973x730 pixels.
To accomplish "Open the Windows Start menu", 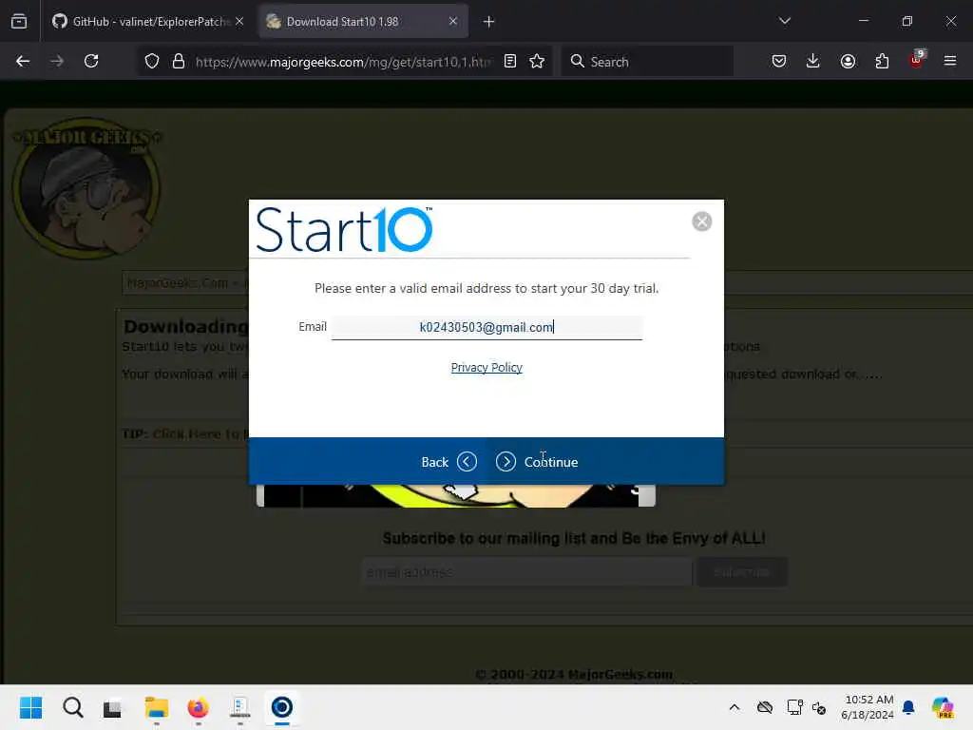I will [x=31, y=707].
